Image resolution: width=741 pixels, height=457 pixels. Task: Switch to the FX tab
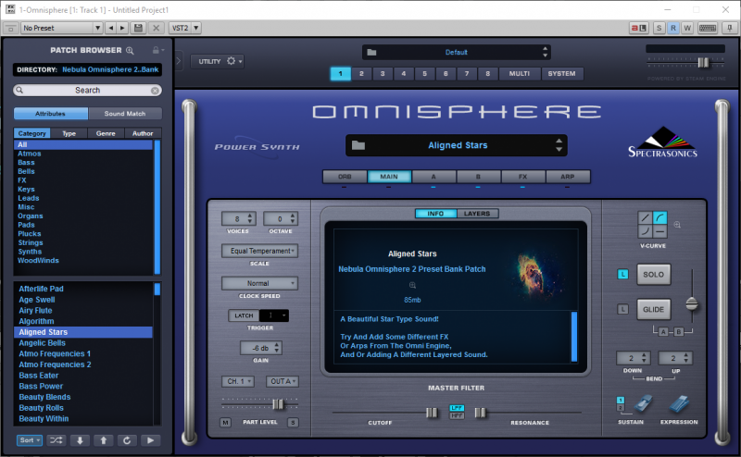click(x=522, y=177)
